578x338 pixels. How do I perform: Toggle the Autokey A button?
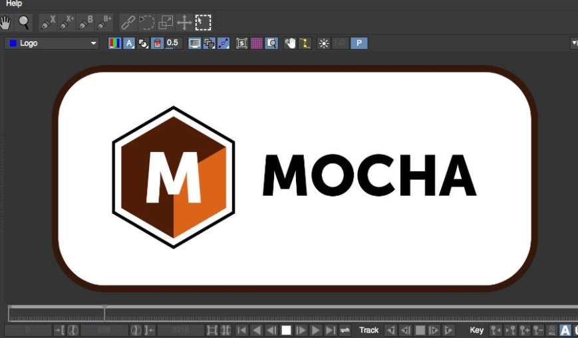click(565, 330)
